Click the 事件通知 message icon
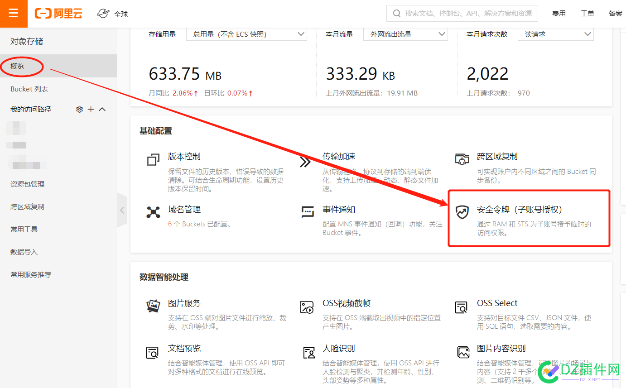626x388 pixels. point(308,212)
